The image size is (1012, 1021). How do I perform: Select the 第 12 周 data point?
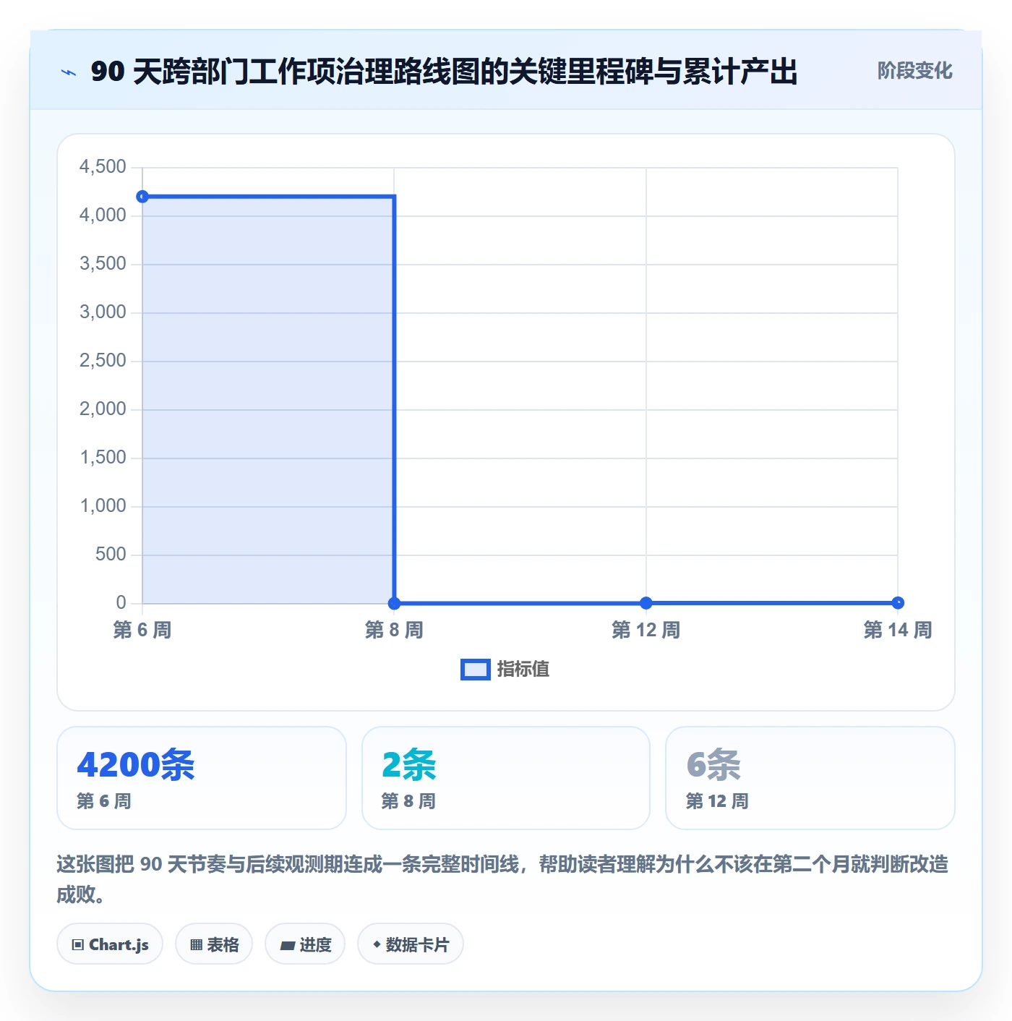(x=646, y=603)
